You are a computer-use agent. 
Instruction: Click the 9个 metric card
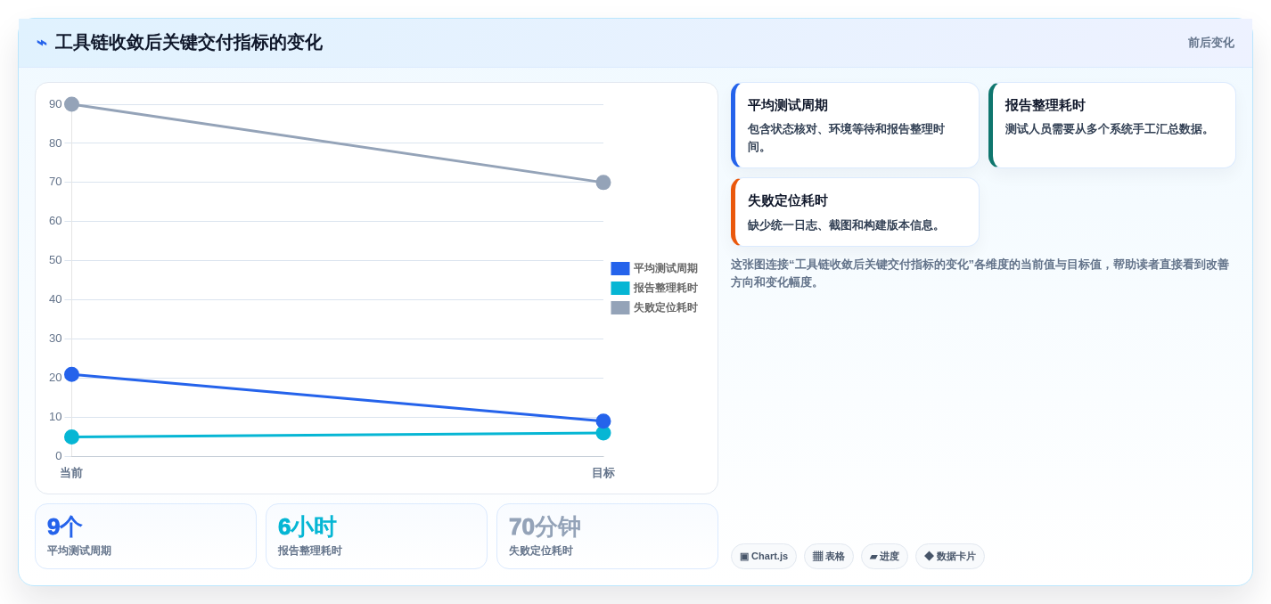(145, 536)
